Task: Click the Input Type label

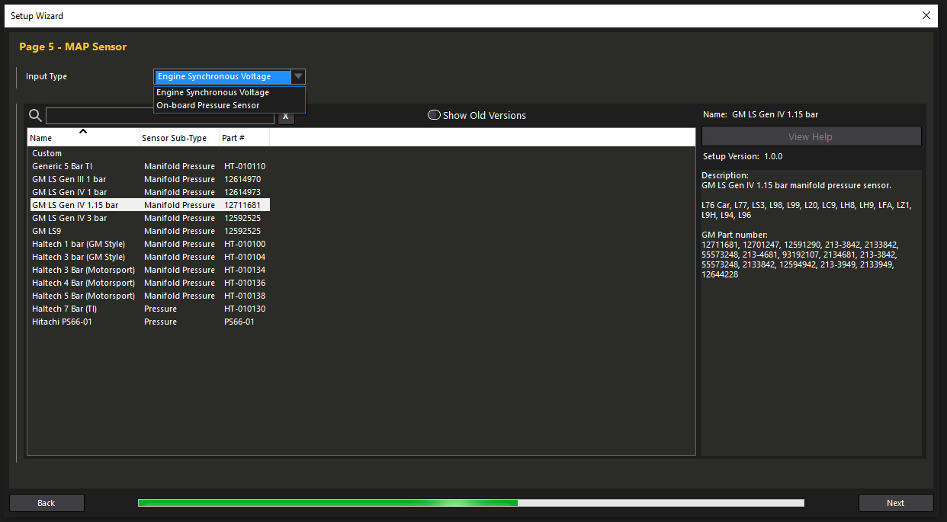Action: 47,76
